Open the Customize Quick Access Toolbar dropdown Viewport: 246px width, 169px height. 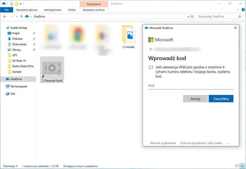click(x=21, y=3)
